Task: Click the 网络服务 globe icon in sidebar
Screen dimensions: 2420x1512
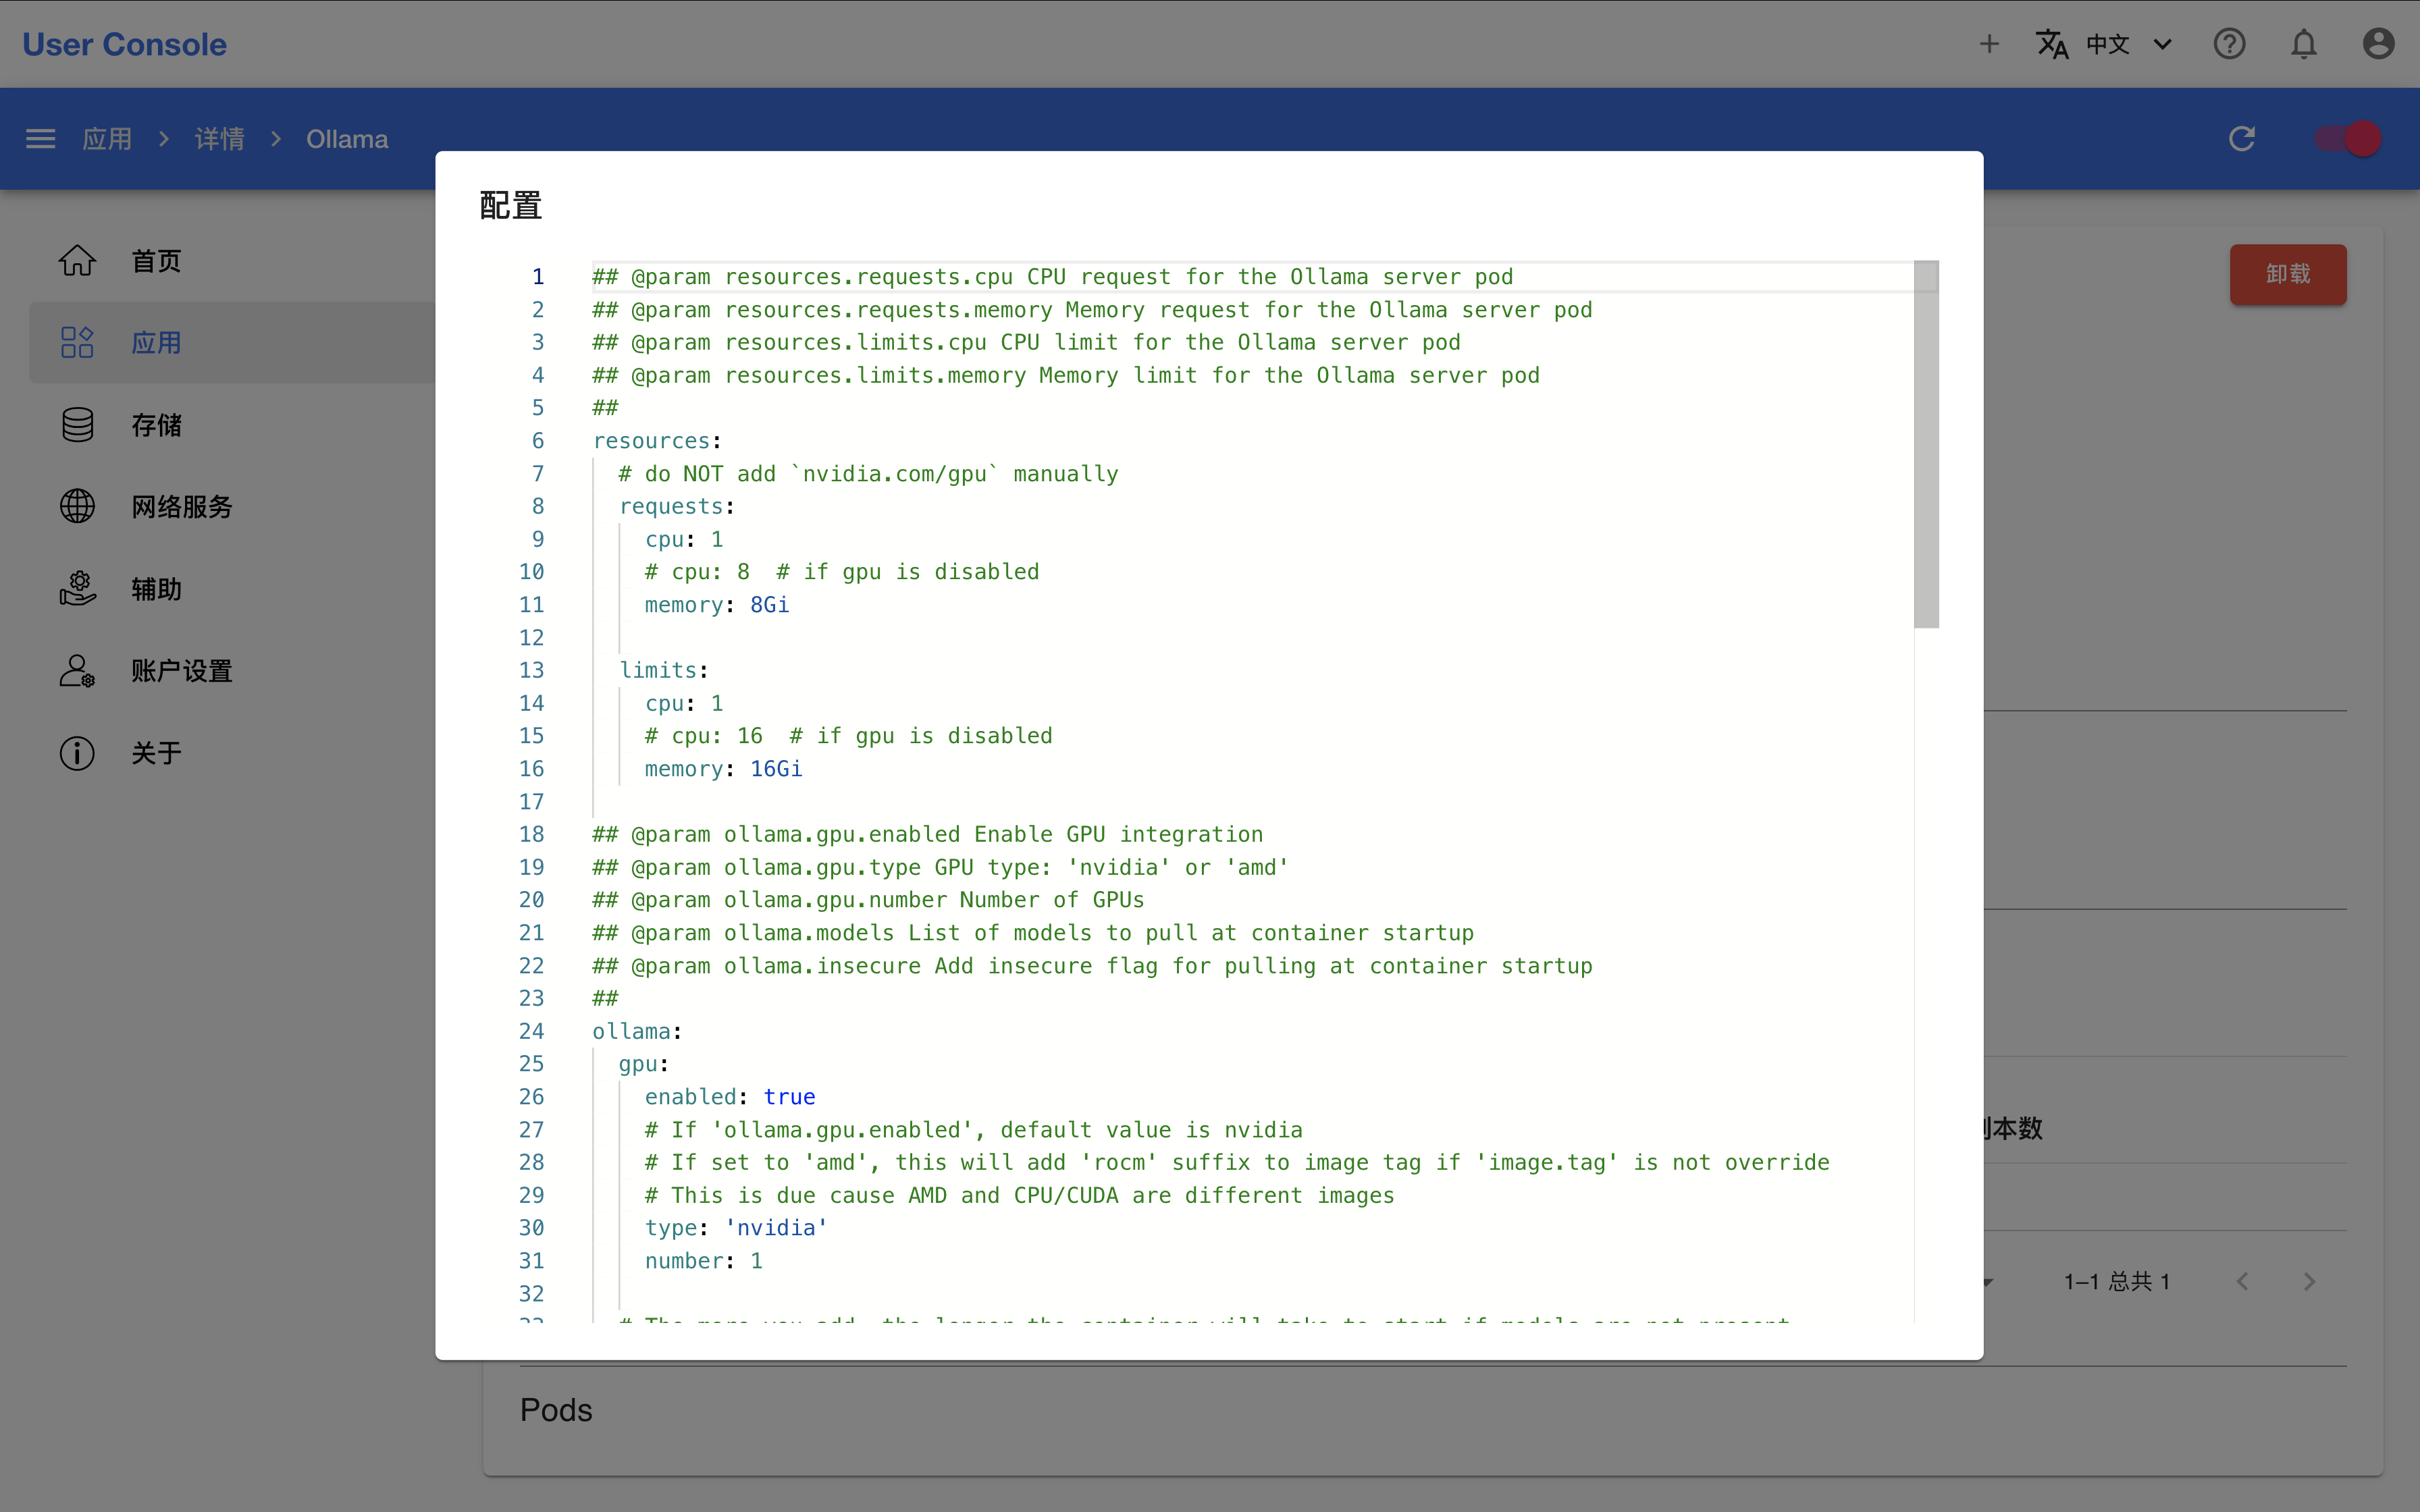Action: 77,506
